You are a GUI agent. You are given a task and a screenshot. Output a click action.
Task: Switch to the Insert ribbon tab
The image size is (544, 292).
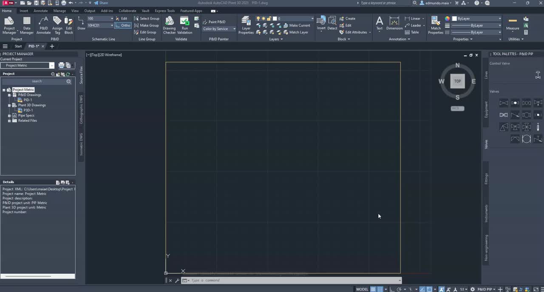click(x=23, y=11)
